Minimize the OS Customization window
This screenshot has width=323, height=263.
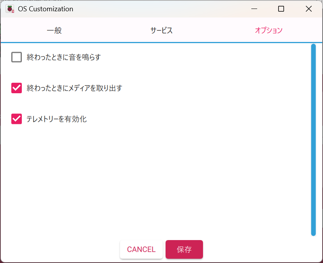[254, 9]
